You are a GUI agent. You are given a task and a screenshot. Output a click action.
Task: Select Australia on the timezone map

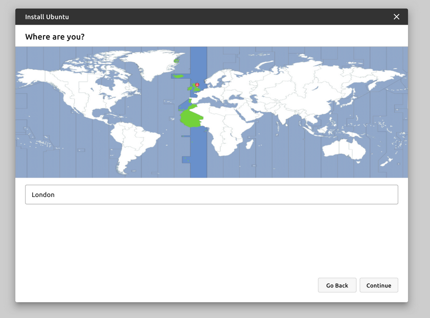click(344, 150)
